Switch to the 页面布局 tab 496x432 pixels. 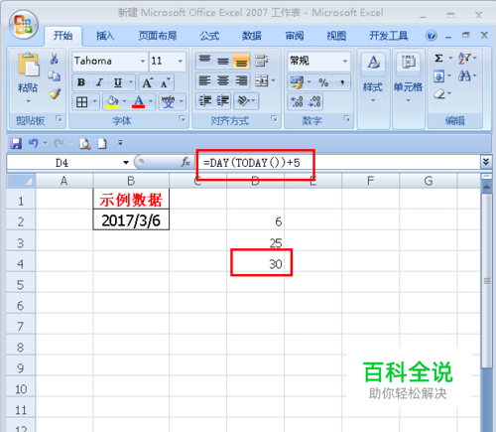(158, 36)
